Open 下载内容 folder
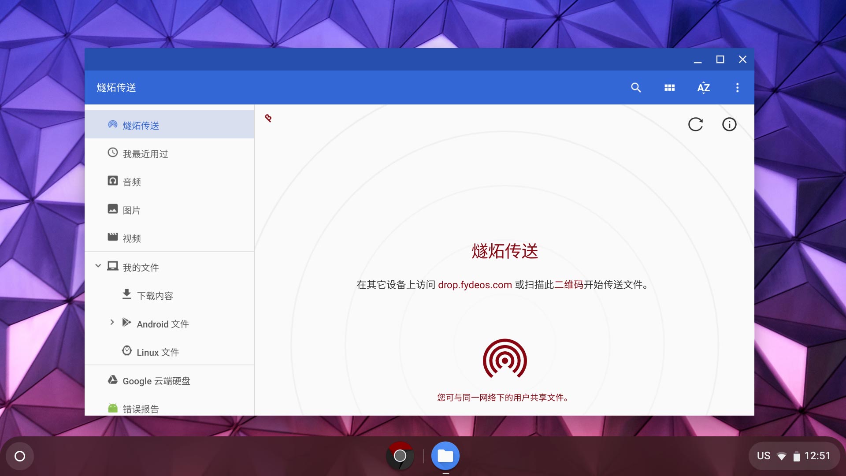The width and height of the screenshot is (846, 476). (x=155, y=296)
